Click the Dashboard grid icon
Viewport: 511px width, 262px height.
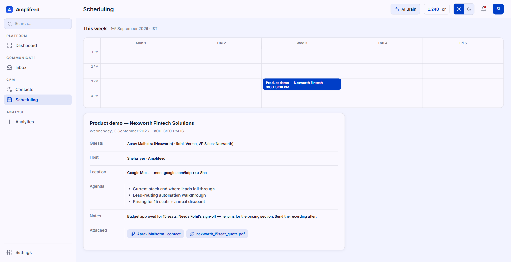tap(10, 46)
